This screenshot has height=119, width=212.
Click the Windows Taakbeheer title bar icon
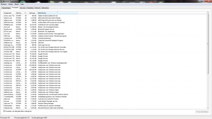[x=1, y=1]
